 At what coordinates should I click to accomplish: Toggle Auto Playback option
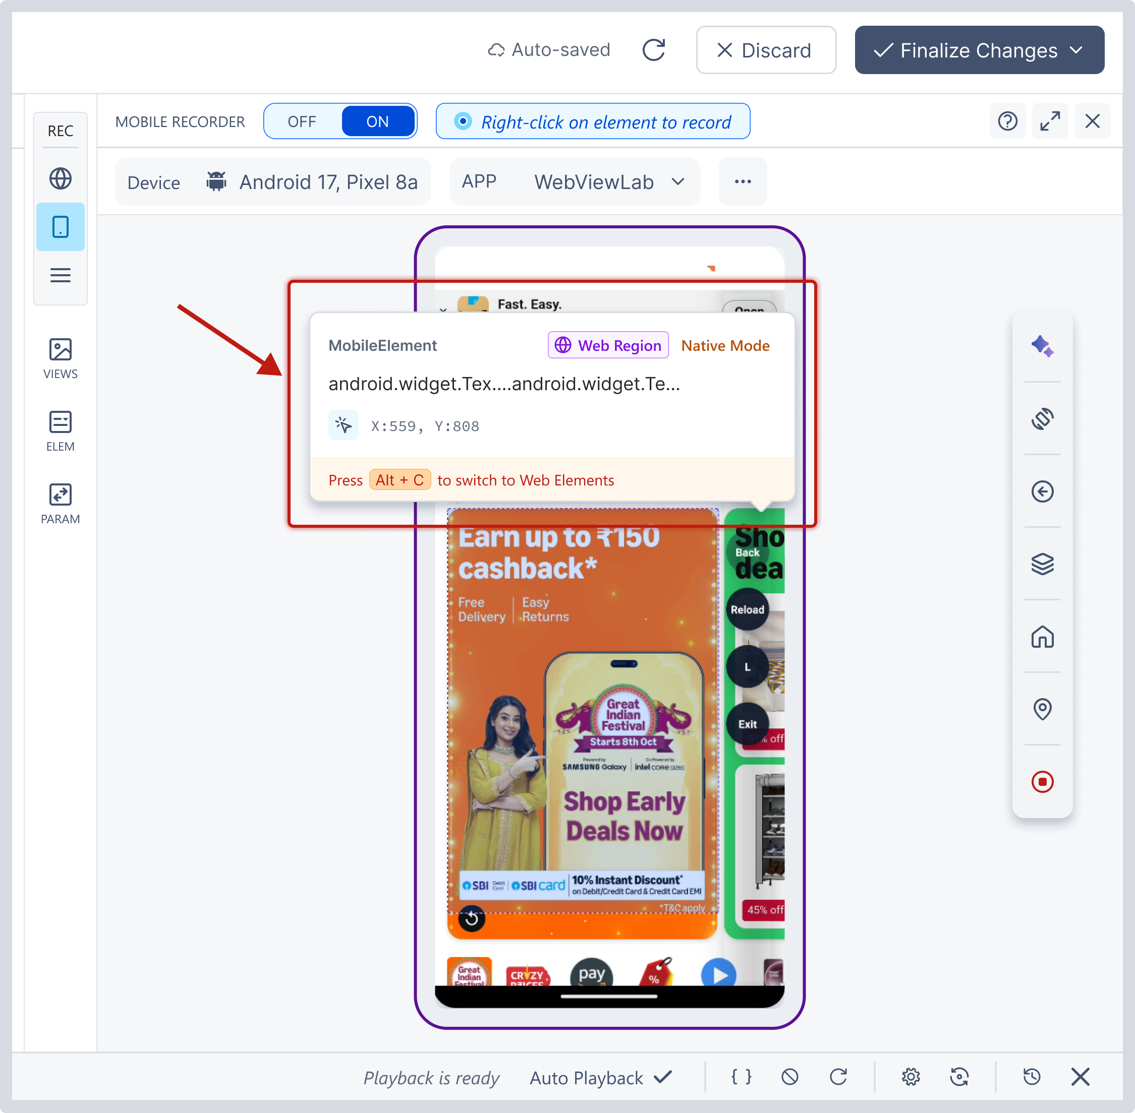(601, 1077)
